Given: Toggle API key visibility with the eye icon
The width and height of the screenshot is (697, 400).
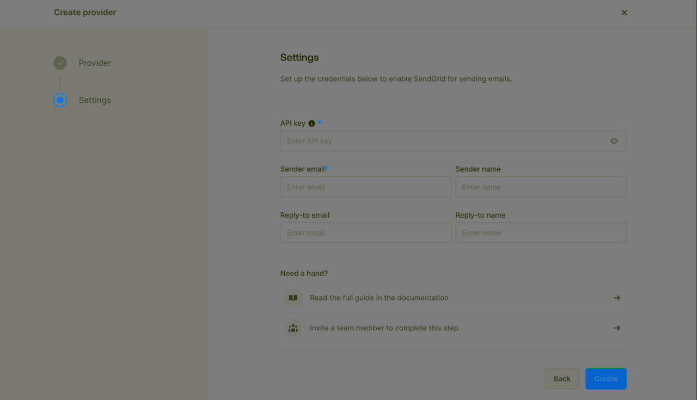Looking at the screenshot, I should click(614, 140).
